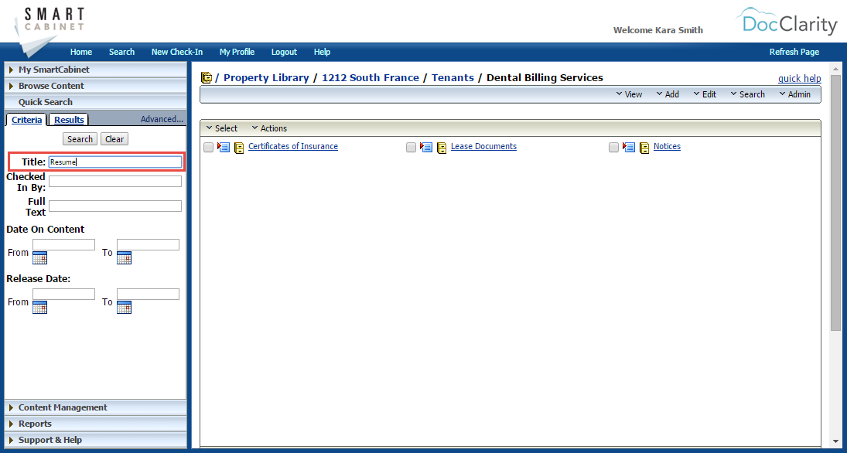The image size is (847, 453).
Task: Click the DocClarity logo
Action: (x=787, y=23)
